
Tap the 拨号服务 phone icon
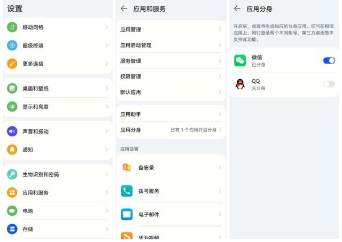pyautogui.click(x=127, y=191)
